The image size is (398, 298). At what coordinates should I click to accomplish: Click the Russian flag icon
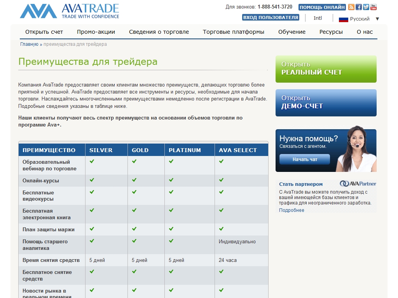coord(343,19)
